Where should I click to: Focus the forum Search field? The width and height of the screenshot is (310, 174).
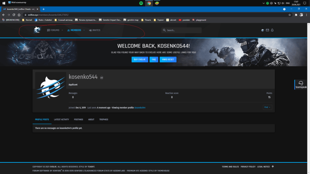[181, 30]
